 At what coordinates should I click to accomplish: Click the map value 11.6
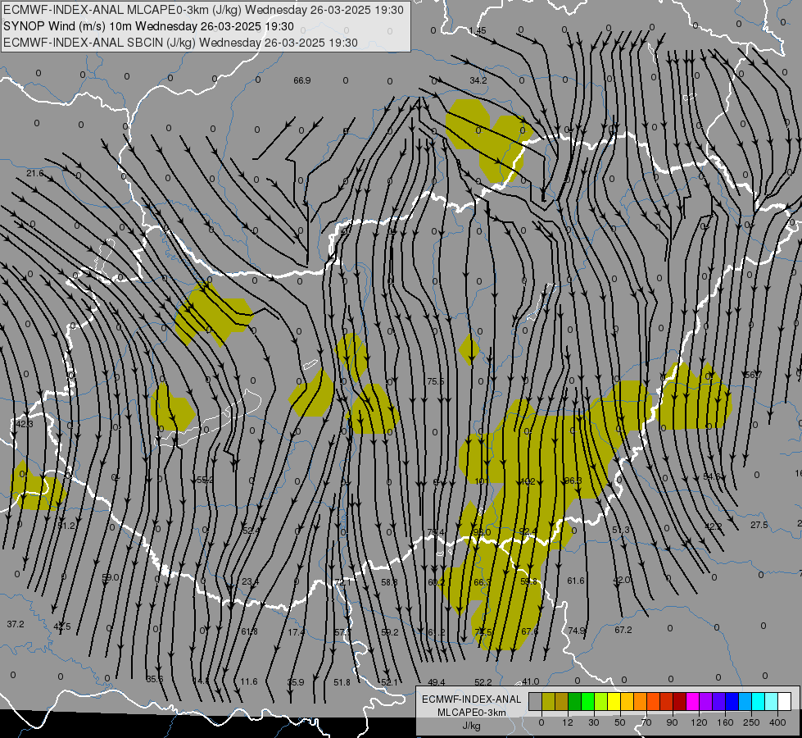(x=249, y=681)
